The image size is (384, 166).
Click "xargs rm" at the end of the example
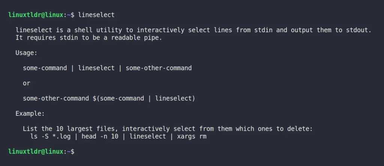pyautogui.click(x=192, y=136)
